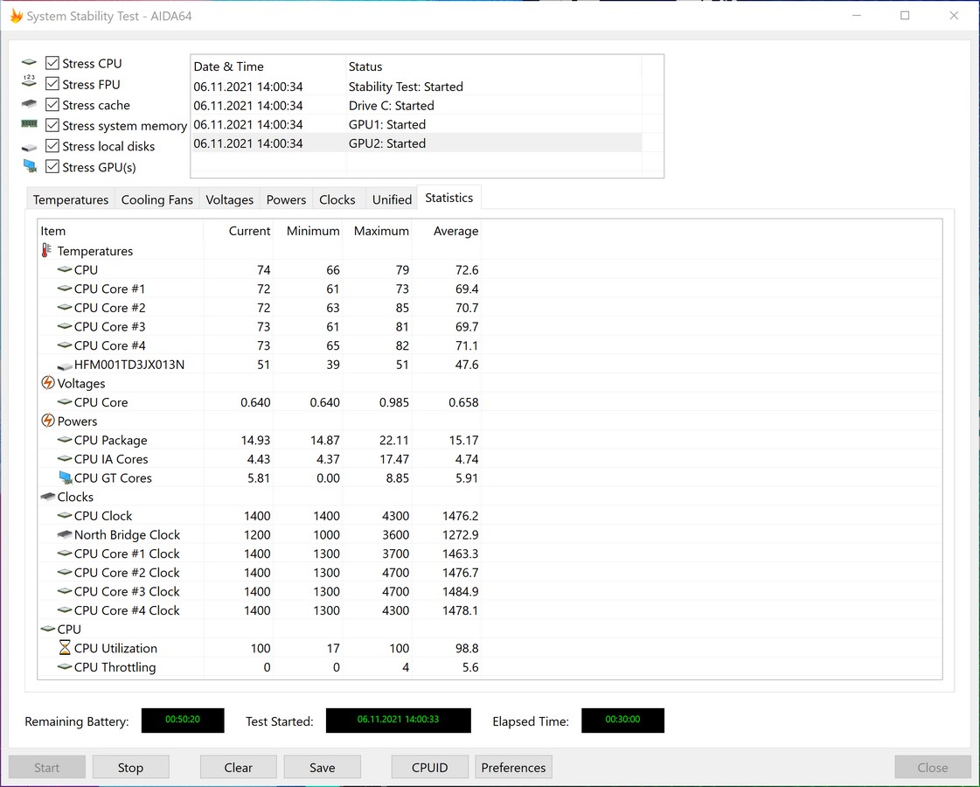This screenshot has width=980, height=787.
Task: Click the Status log column header
Action: (x=494, y=66)
